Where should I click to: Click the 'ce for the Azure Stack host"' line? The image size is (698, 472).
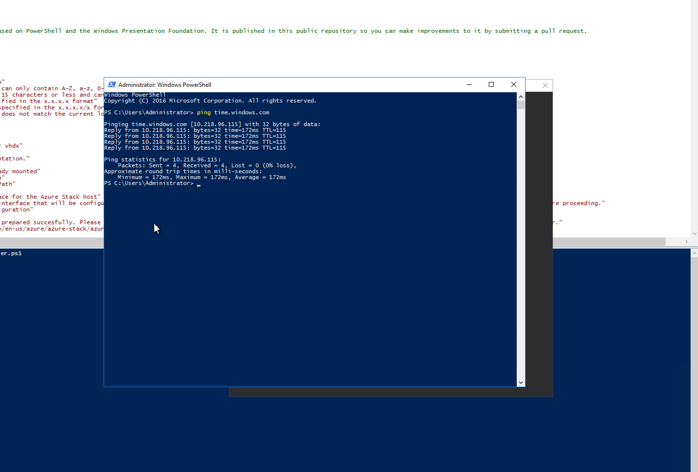(50, 197)
